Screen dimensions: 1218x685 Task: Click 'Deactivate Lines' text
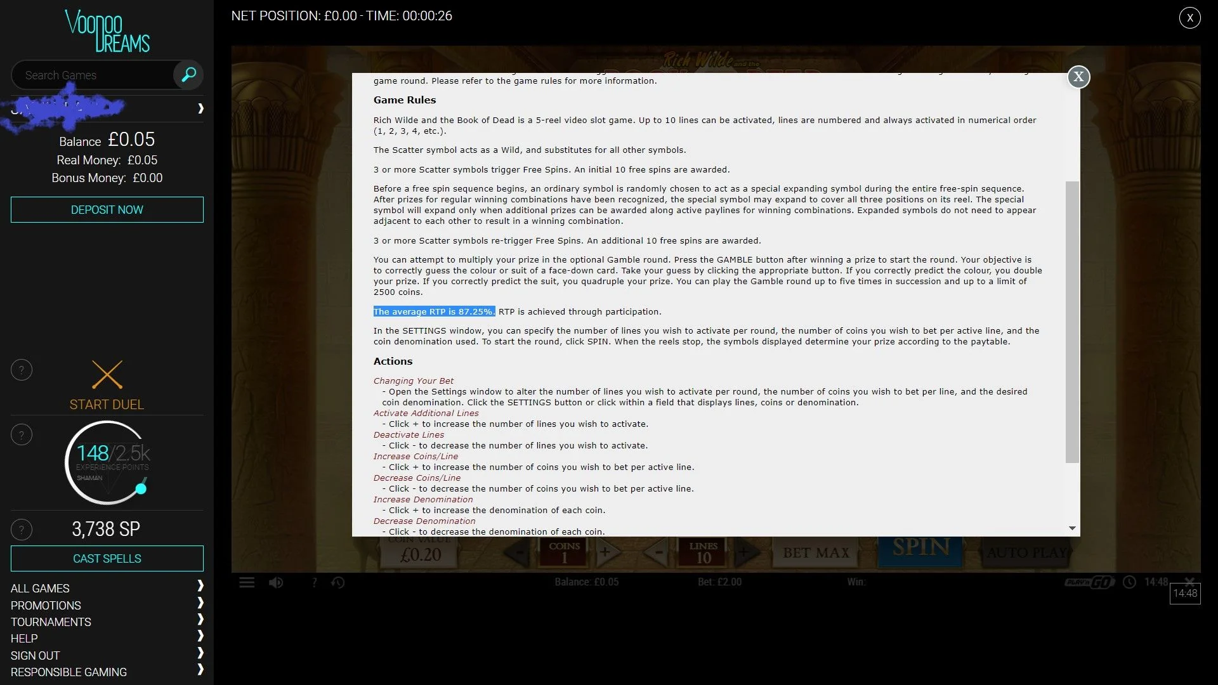point(409,435)
